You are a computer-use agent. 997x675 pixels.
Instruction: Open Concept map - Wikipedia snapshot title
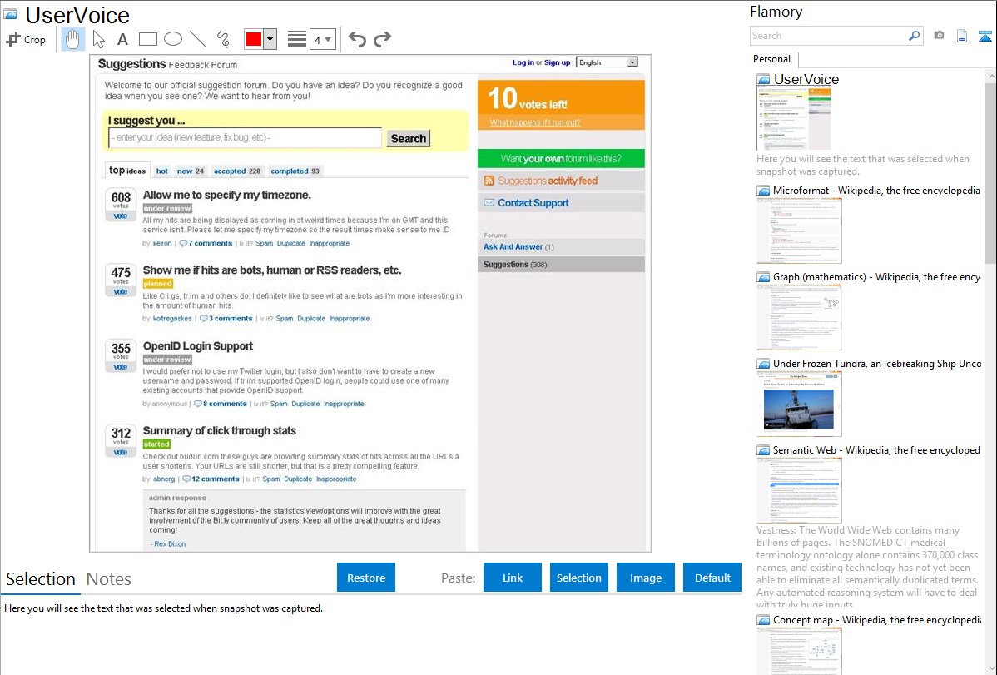click(877, 619)
